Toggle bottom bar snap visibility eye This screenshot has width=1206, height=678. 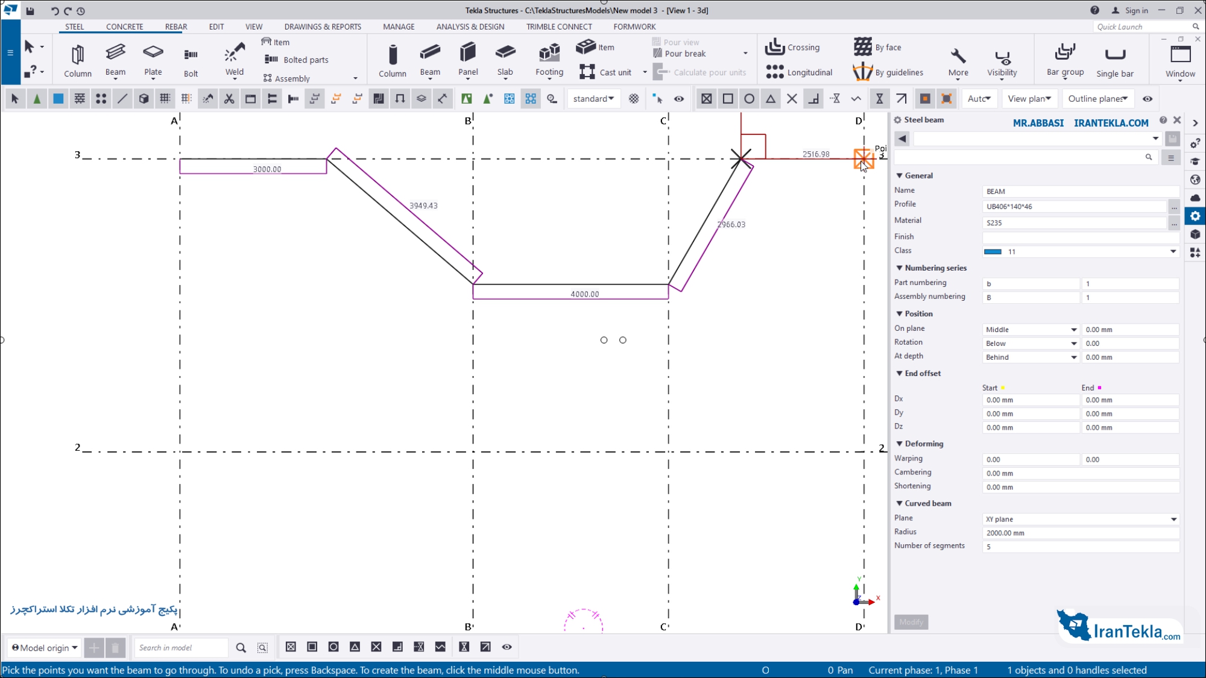[x=507, y=647]
